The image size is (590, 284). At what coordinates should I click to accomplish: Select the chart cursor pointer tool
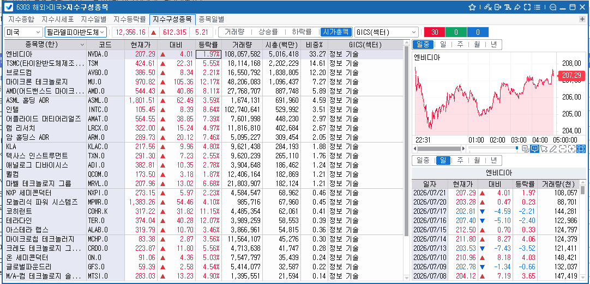pyautogui.click(x=544, y=149)
